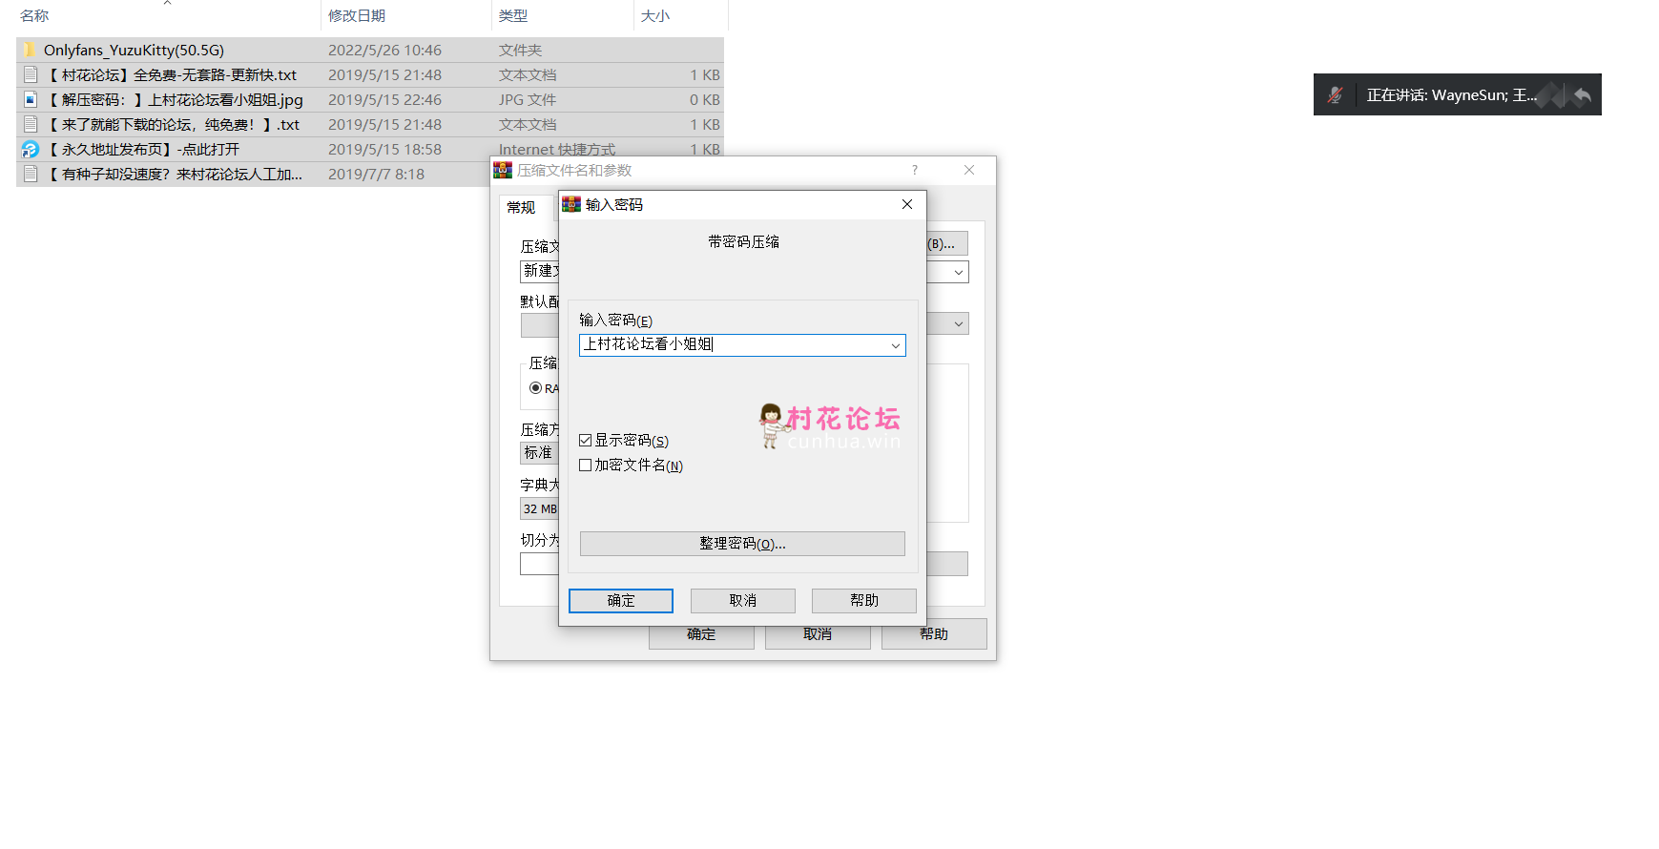Click 确定 in the 输入密码 dialog
The width and height of the screenshot is (1659, 849).
click(x=621, y=601)
